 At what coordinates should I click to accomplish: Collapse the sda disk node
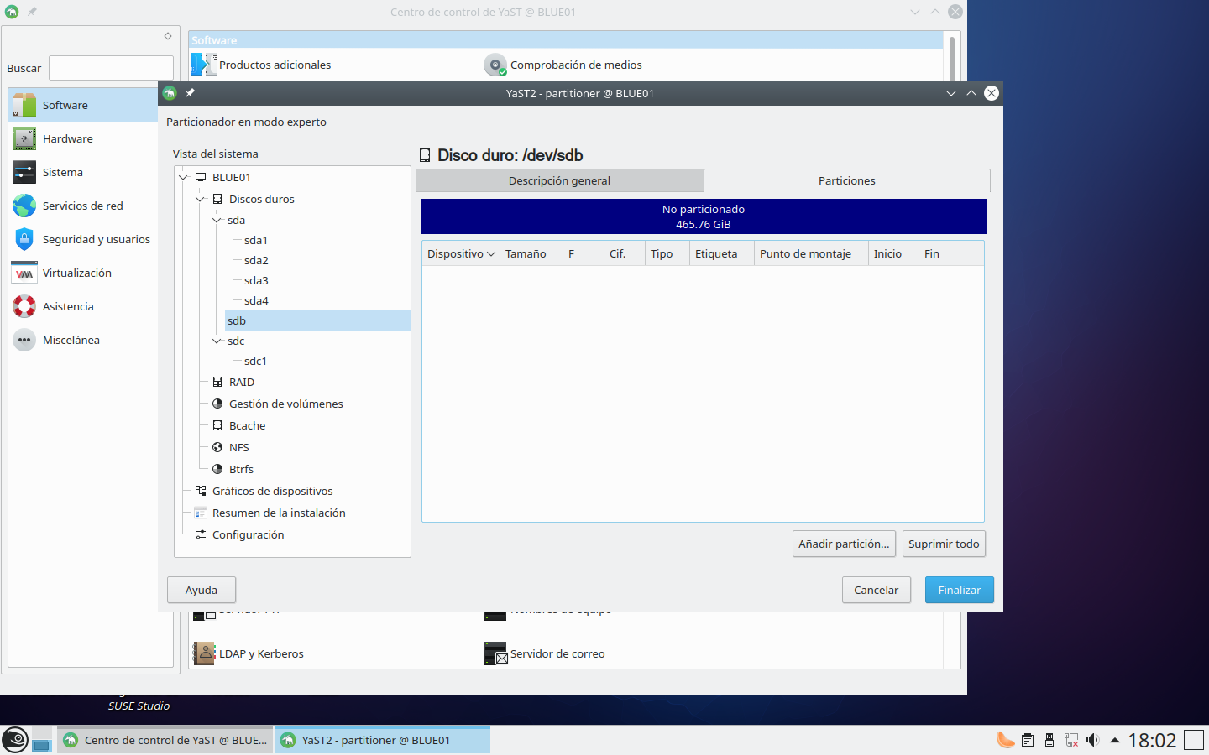(217, 220)
